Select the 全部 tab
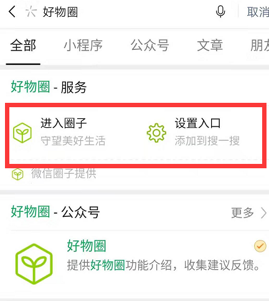This screenshot has height=301, width=269. point(23,45)
